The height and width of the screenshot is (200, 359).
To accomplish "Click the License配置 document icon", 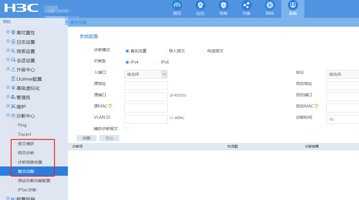I will pos(13,79).
